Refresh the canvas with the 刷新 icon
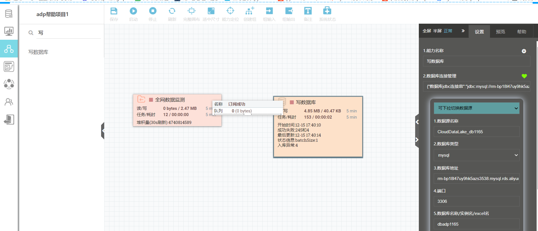This screenshot has width=538, height=231. pos(172,11)
